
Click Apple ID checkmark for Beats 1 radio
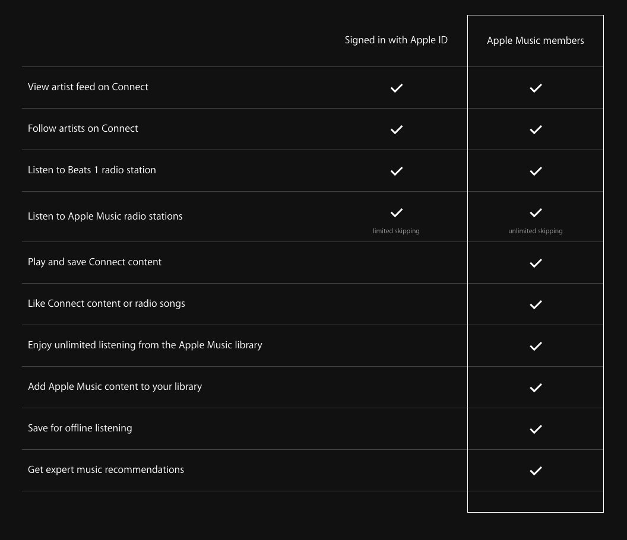pos(396,171)
